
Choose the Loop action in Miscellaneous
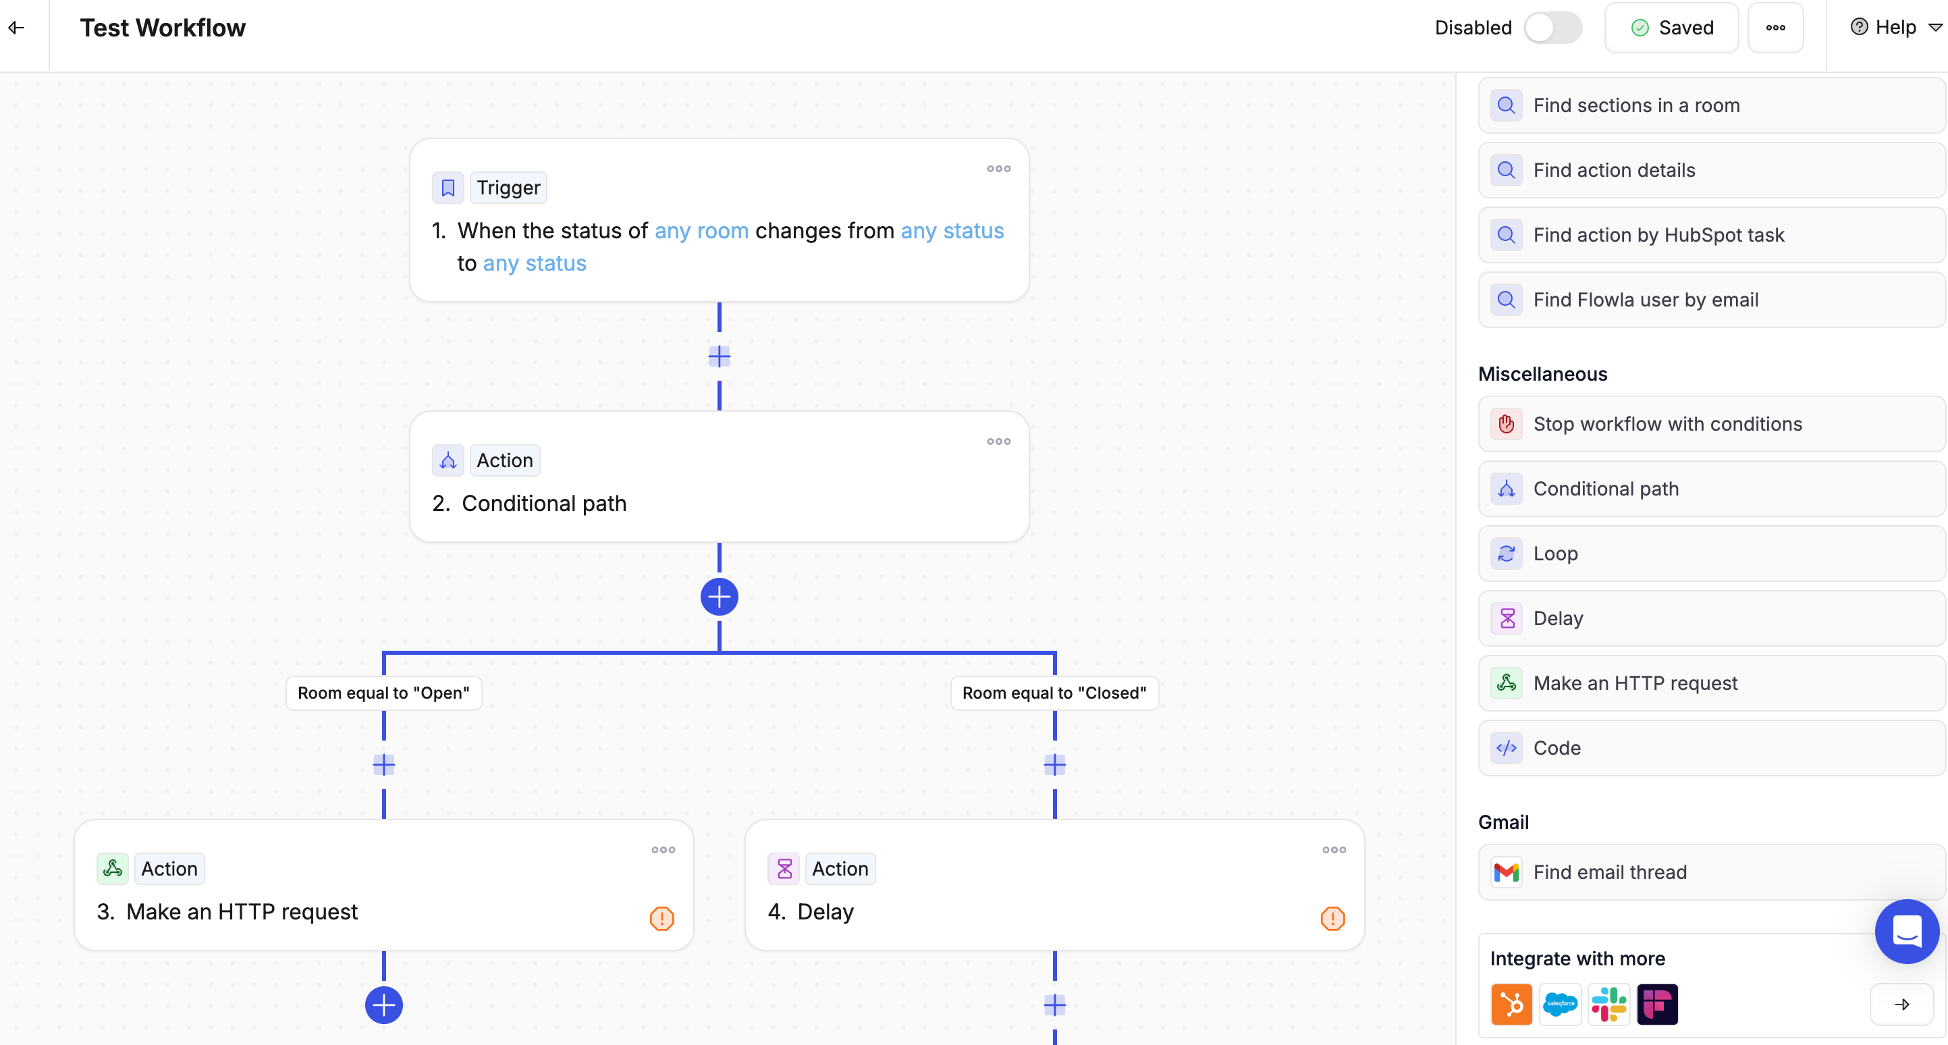coord(1712,554)
